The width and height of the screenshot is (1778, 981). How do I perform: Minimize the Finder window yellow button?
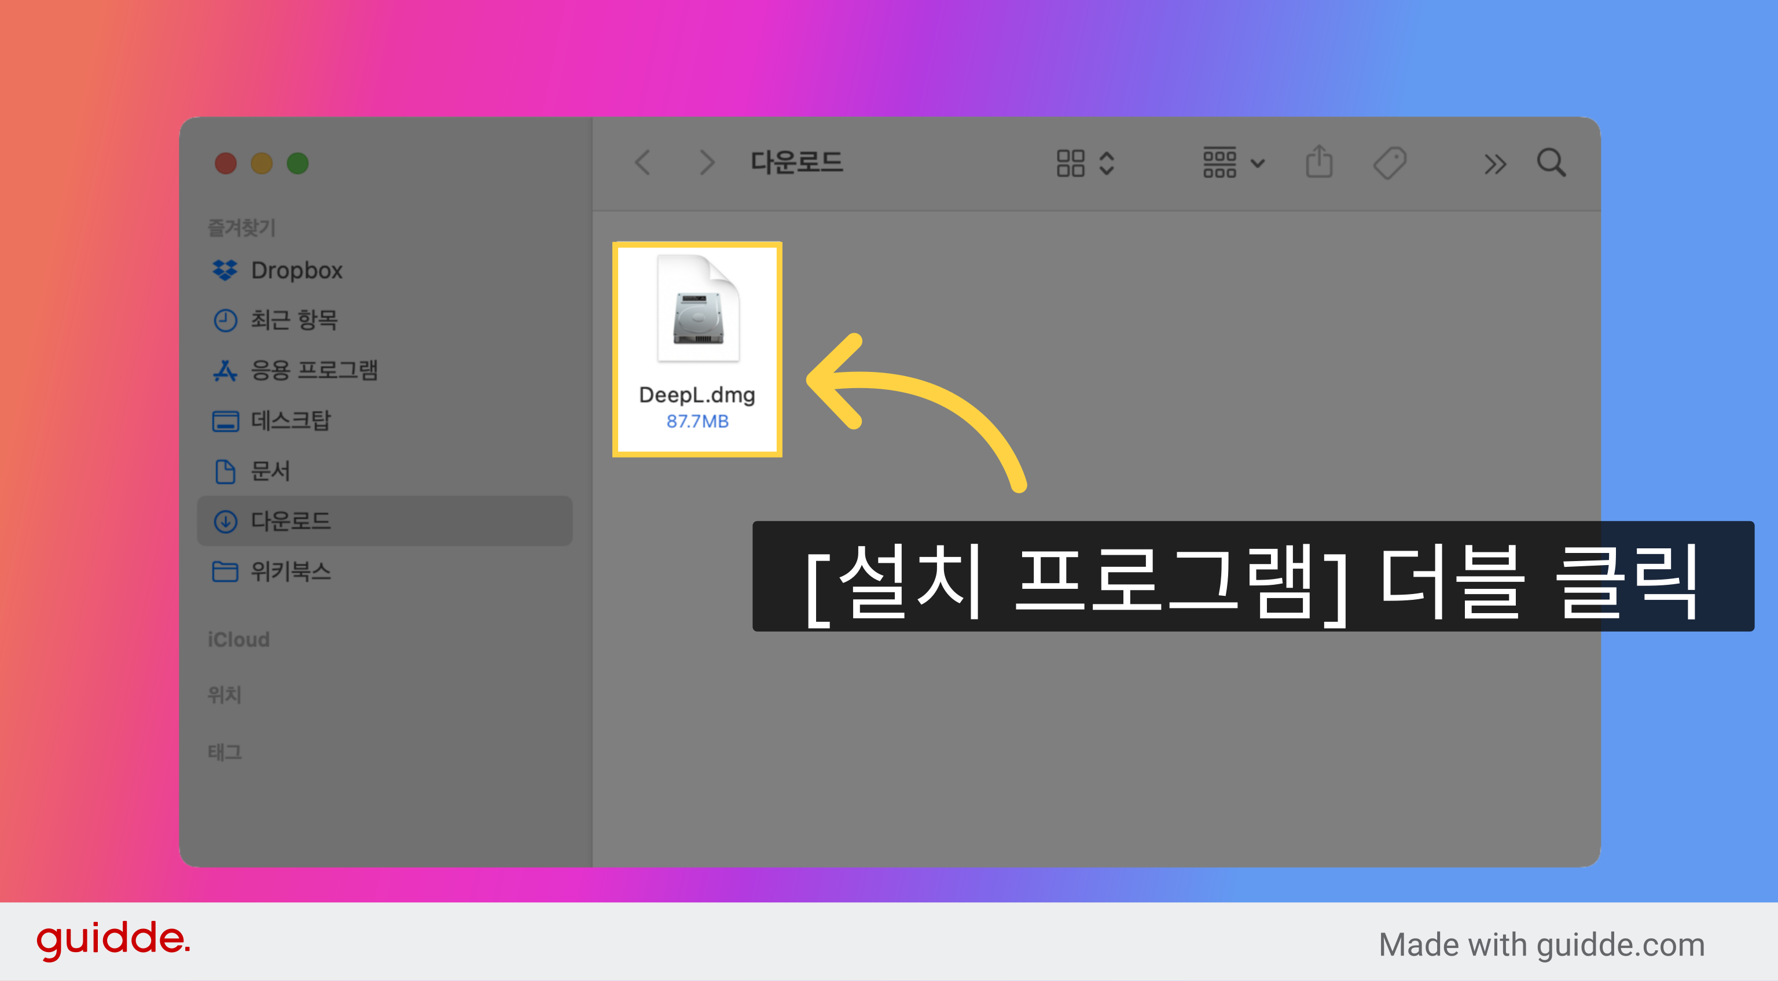[x=262, y=164]
